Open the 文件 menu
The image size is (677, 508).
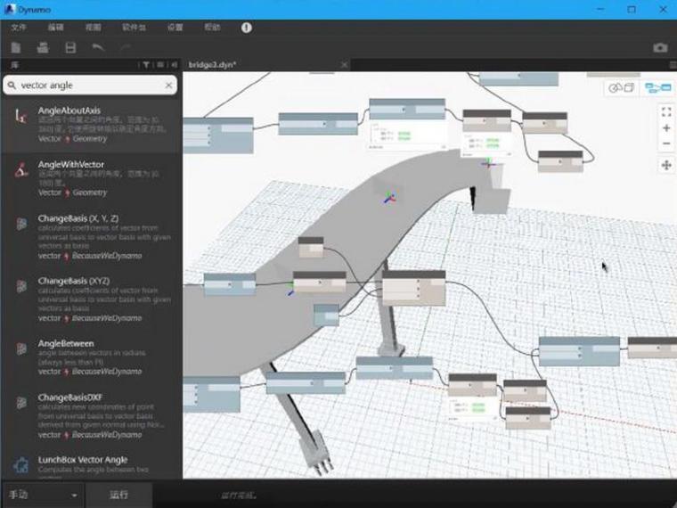point(19,28)
